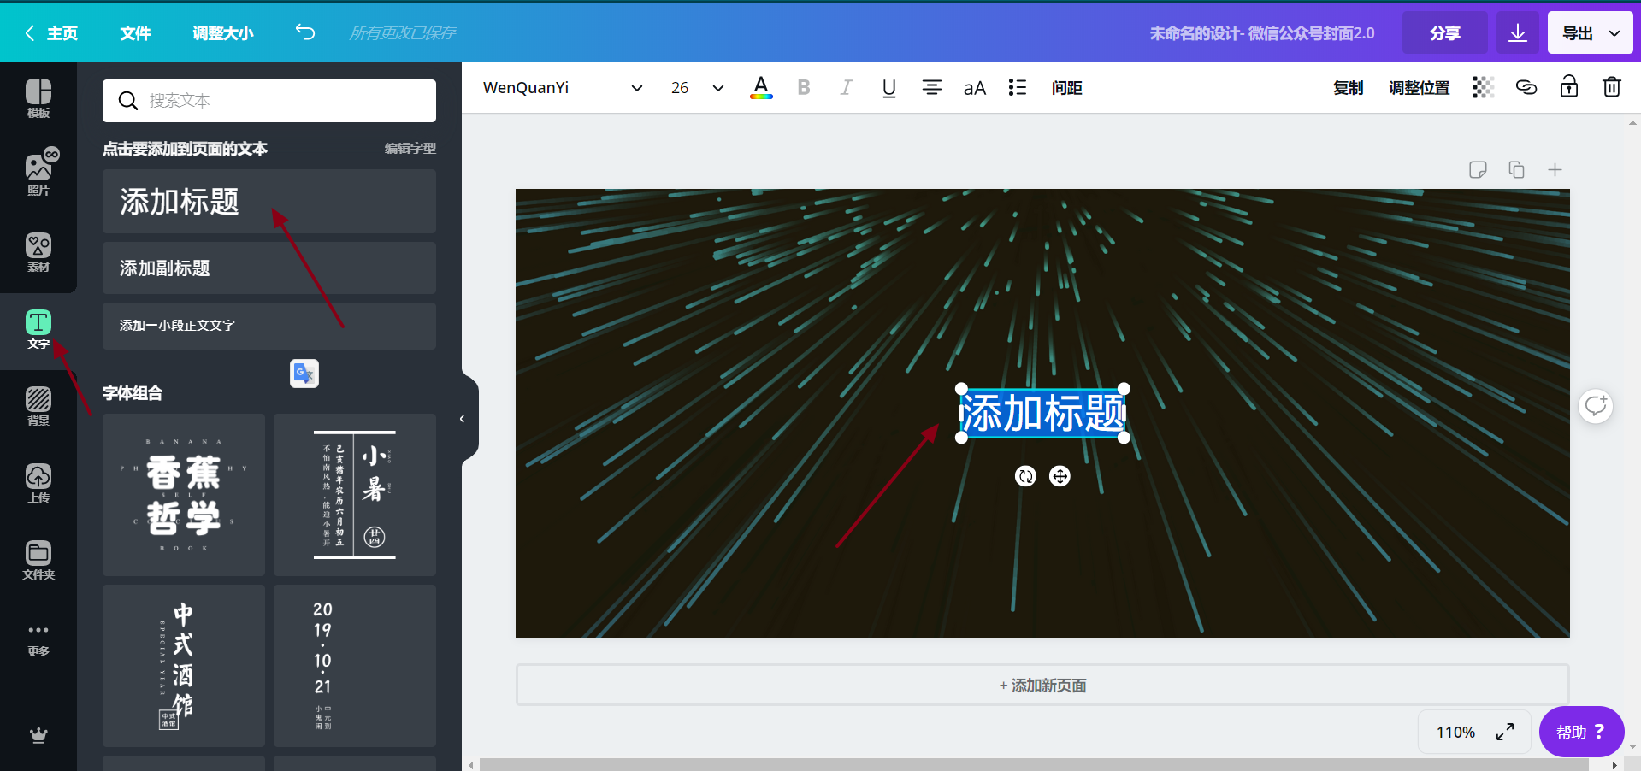Click 添加一小段正文文字 to add body text
The image size is (1641, 771).
coord(269,326)
